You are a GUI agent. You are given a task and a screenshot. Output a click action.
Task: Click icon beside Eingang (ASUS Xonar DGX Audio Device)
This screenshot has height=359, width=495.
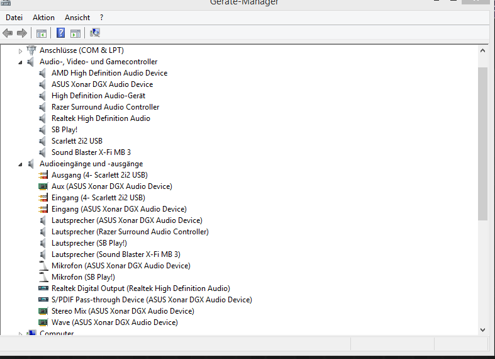(43, 209)
